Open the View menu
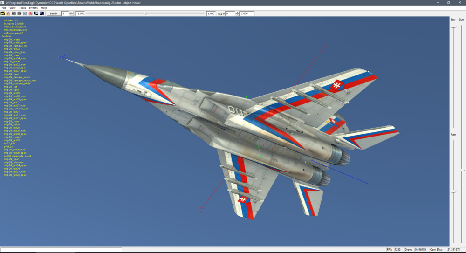This screenshot has height=253, width=466. pos(13,8)
